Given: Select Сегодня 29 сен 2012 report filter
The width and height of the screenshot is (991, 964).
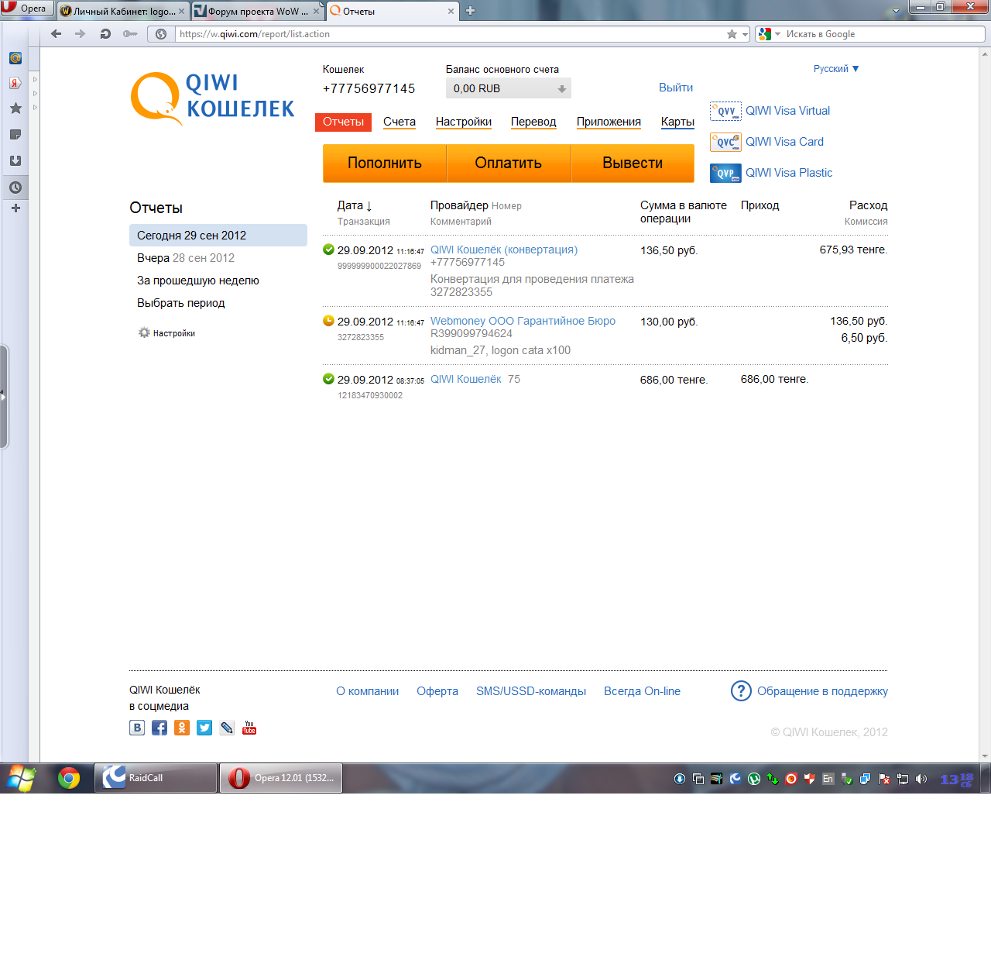Looking at the screenshot, I should pos(218,236).
